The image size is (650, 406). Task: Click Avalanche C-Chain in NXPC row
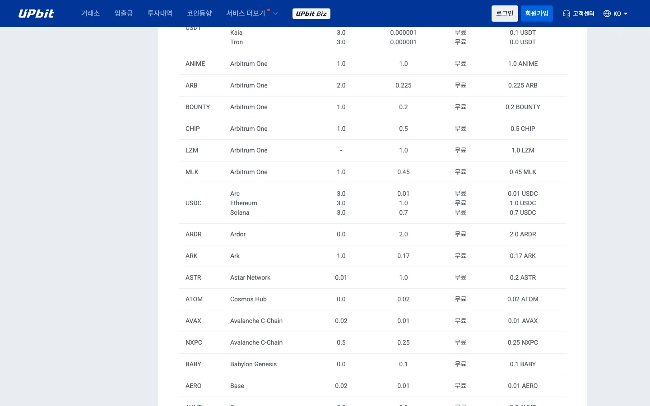pyautogui.click(x=256, y=342)
